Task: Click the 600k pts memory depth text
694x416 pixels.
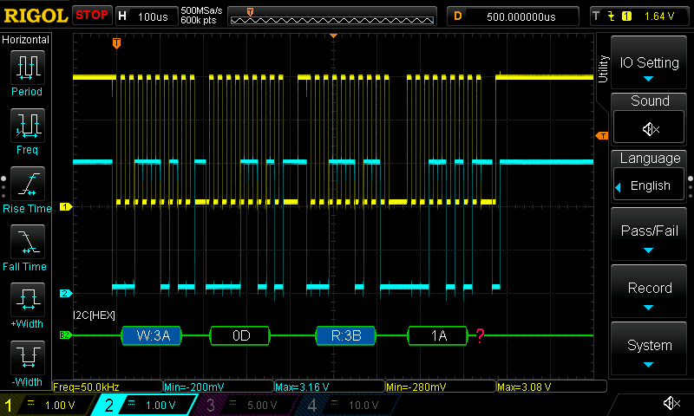Action: click(x=199, y=20)
